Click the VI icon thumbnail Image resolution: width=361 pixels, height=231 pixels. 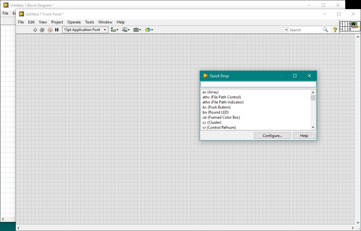[x=355, y=26]
